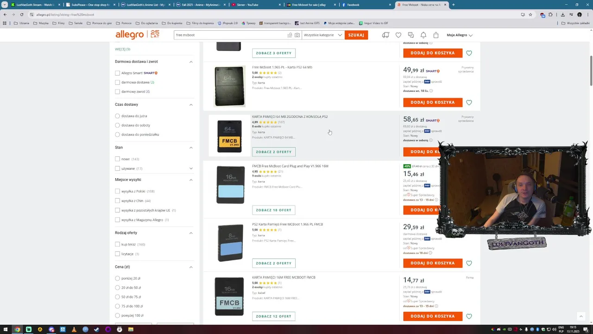
Task: Select 'dostawa do poniedziałku' option
Action: 117,135
